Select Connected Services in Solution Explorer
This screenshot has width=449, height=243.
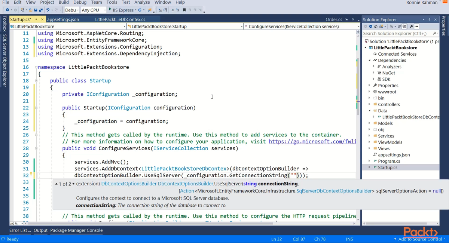point(397,54)
